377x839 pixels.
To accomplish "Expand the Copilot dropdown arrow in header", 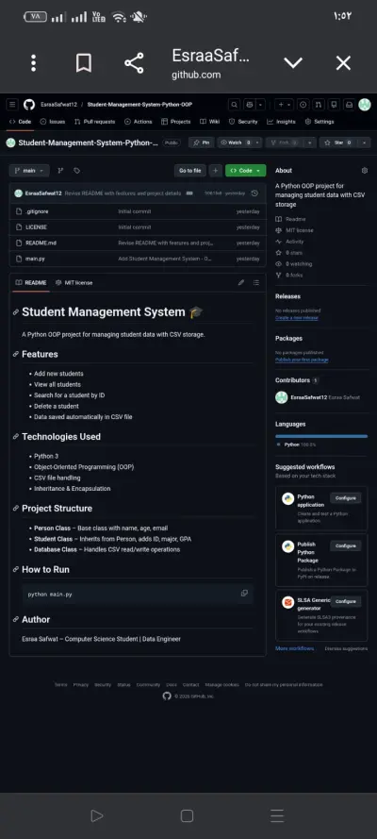I will [x=260, y=105].
